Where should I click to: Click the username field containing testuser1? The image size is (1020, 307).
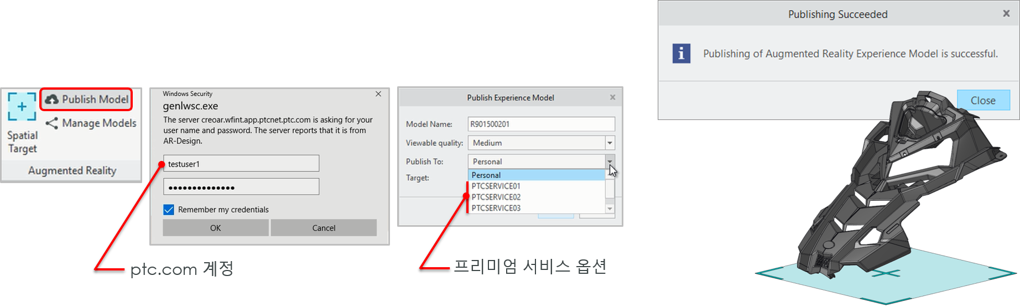coord(241,164)
